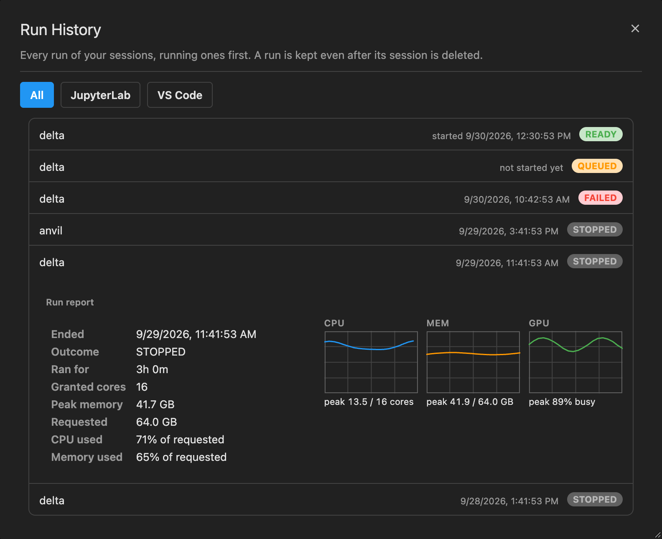Open the GPU usage sparkline chart
The width and height of the screenshot is (662, 539).
point(575,362)
